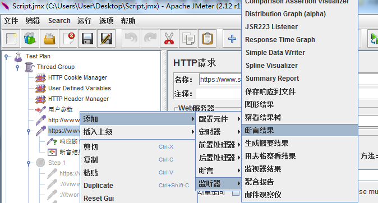
Task: Collapse the https://www sampler node
Action: 29,131
